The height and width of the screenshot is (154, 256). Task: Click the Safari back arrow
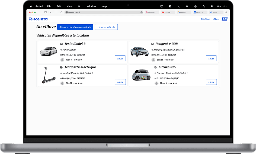click(x=61, y=12)
